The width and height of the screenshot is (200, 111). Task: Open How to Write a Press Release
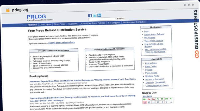[154, 45]
